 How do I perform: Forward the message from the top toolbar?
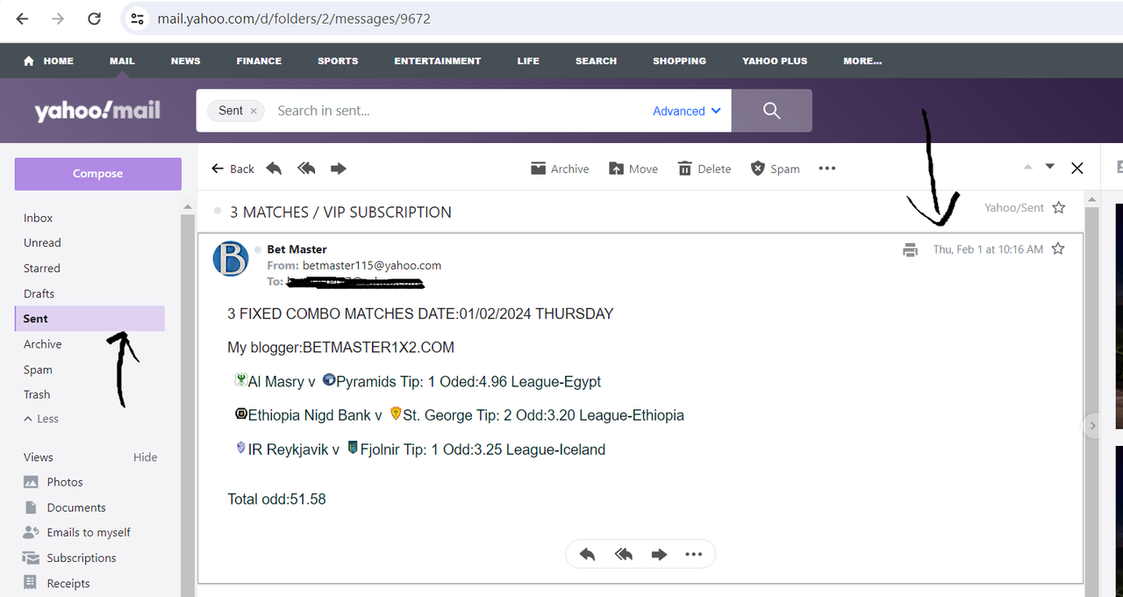click(338, 169)
